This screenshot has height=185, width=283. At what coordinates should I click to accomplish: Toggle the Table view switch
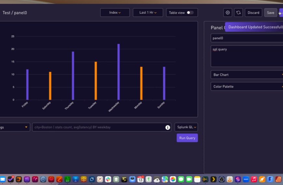tap(190, 13)
